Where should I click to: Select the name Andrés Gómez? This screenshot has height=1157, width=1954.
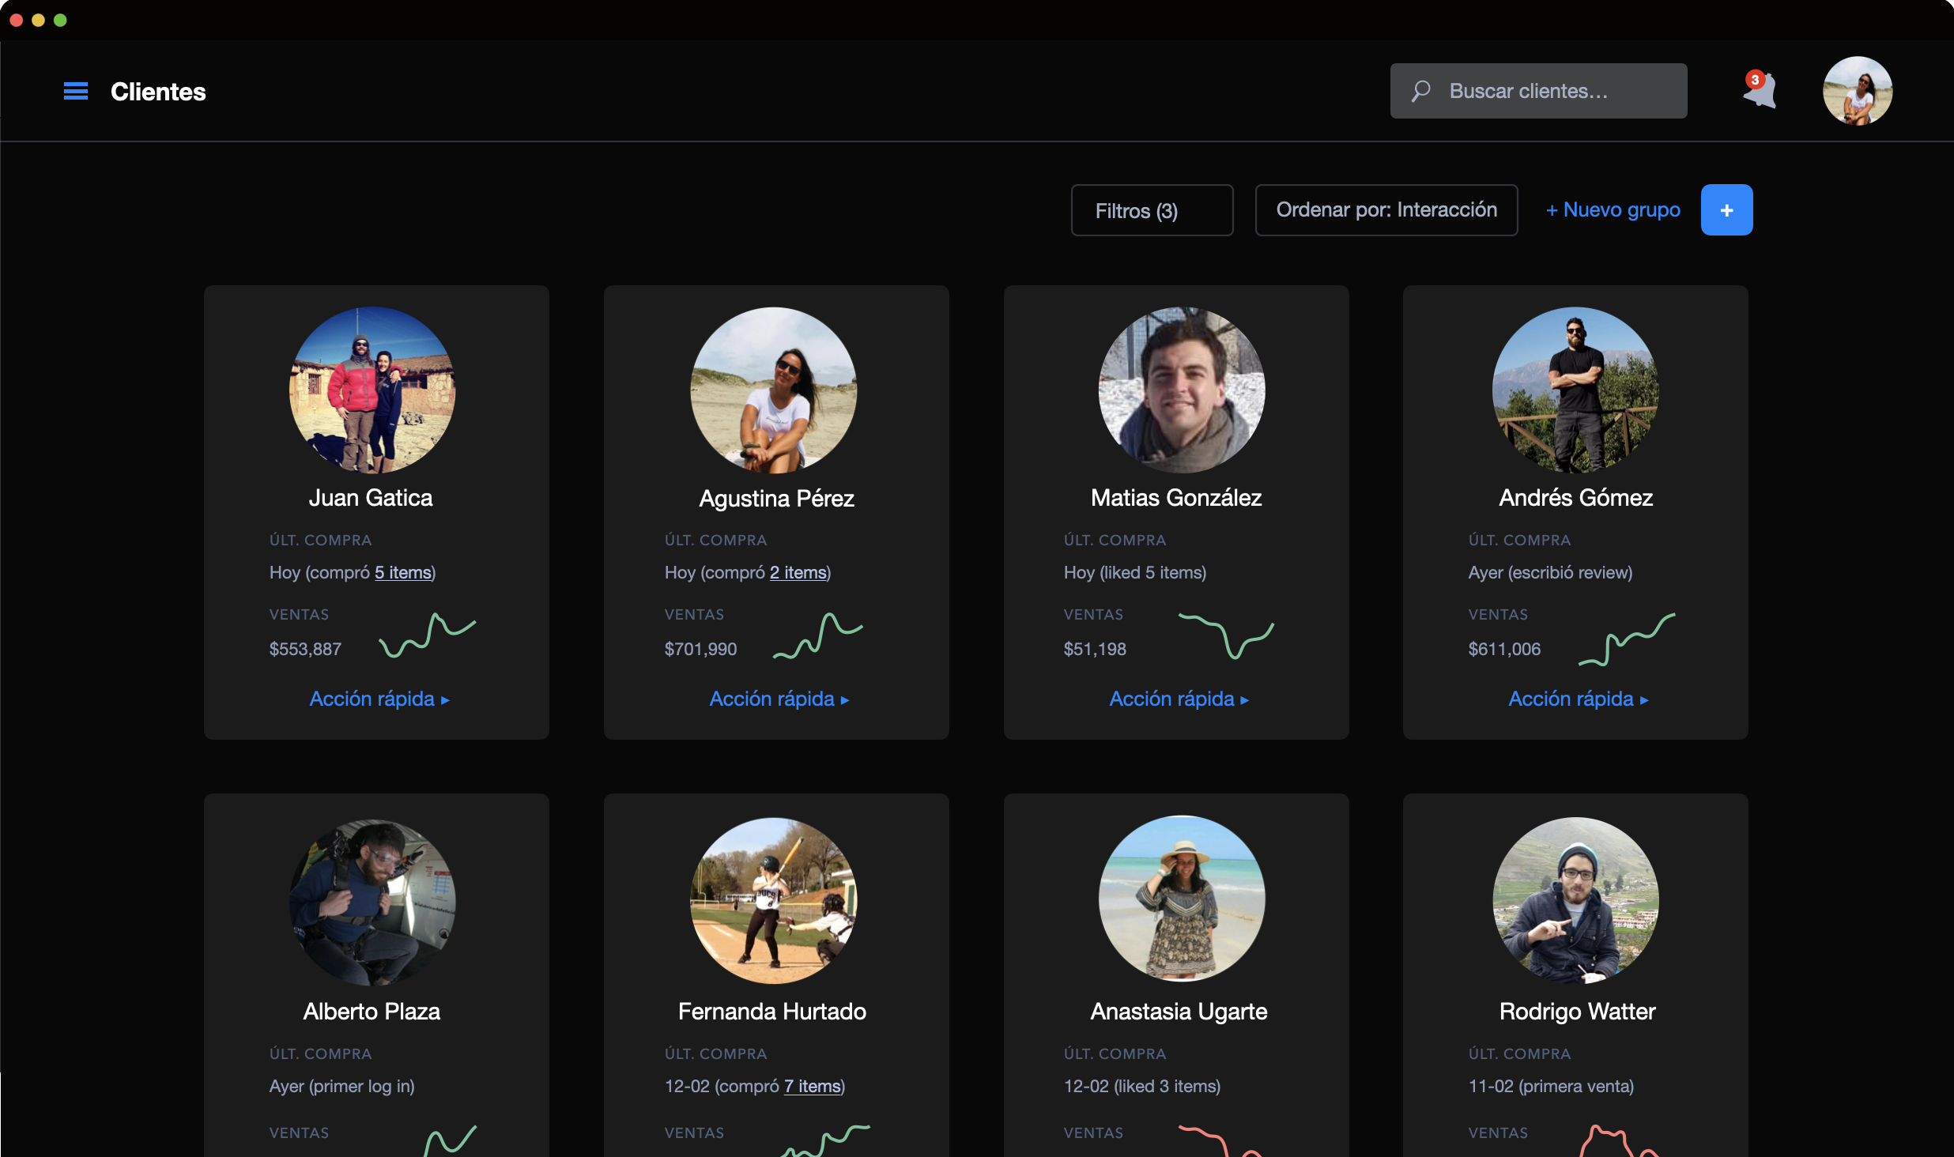pos(1576,498)
